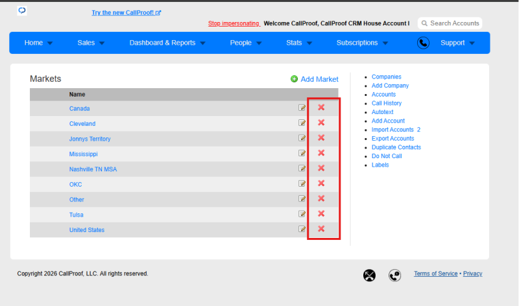Edit the OKC market entry
This screenshot has width=519, height=306.
click(x=302, y=183)
